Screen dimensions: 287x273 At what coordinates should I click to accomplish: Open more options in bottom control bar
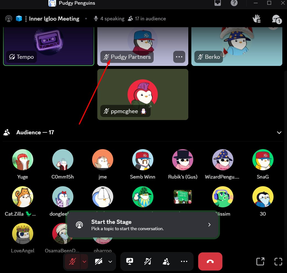184,261
